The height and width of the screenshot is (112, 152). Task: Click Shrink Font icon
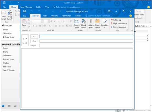coord(55,21)
